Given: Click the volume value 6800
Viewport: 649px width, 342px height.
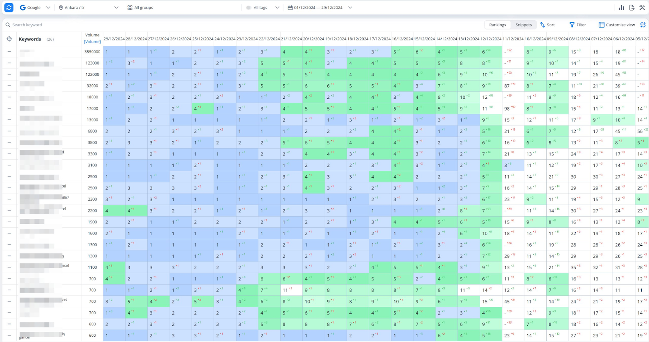Looking at the screenshot, I should tap(92, 131).
